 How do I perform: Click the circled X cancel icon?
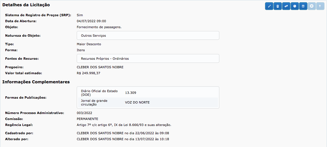point(312,6)
